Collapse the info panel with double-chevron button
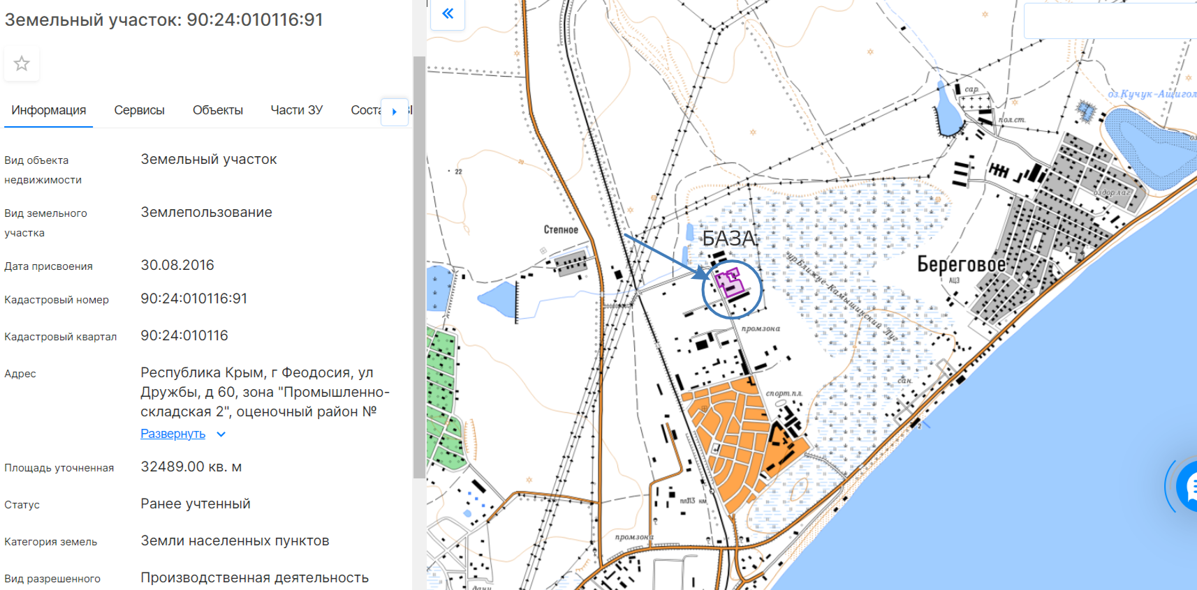 tap(448, 14)
